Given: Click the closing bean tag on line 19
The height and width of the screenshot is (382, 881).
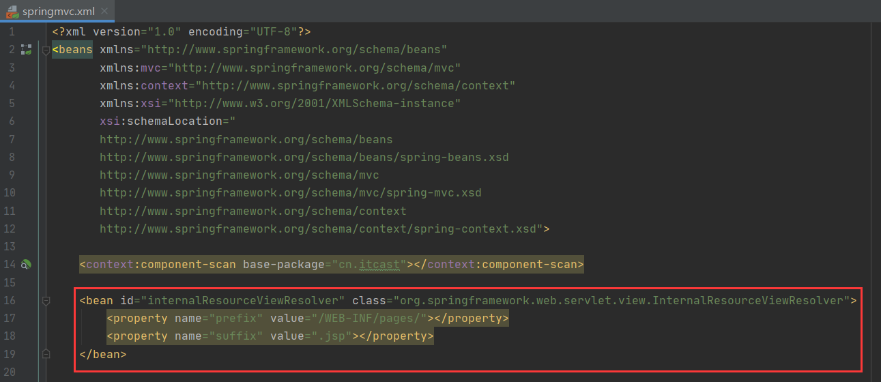Looking at the screenshot, I should [x=103, y=353].
